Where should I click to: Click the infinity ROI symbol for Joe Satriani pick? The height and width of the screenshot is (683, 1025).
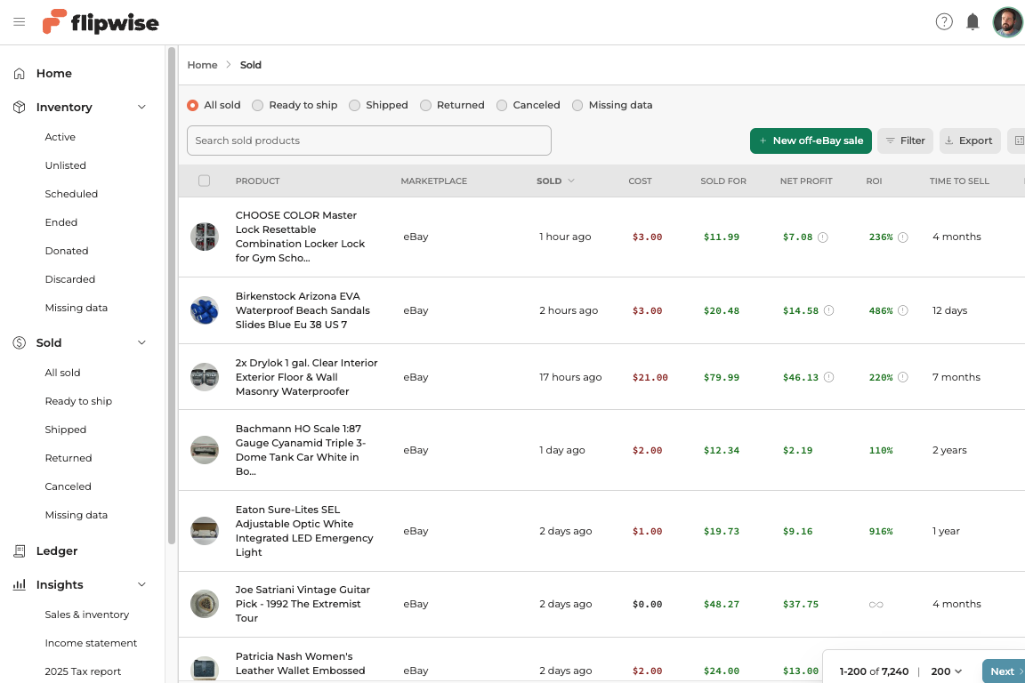[x=876, y=605]
